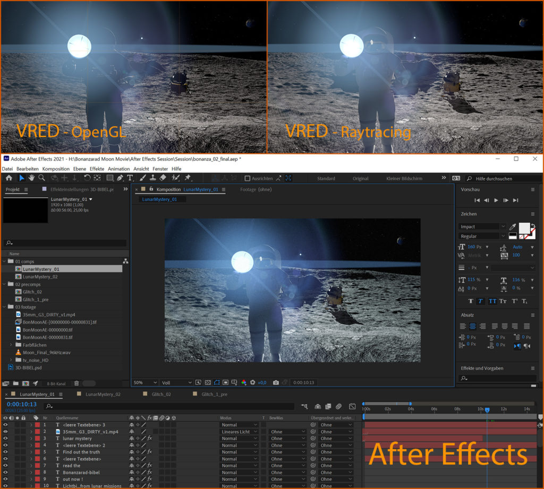Select the Brush tool
The width and height of the screenshot is (544, 489).
pos(142,178)
